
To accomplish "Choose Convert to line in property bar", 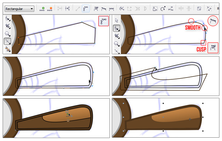I will (78, 9).
